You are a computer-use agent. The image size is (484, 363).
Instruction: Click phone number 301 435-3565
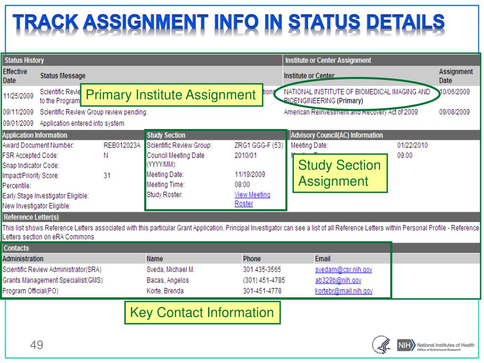(262, 269)
